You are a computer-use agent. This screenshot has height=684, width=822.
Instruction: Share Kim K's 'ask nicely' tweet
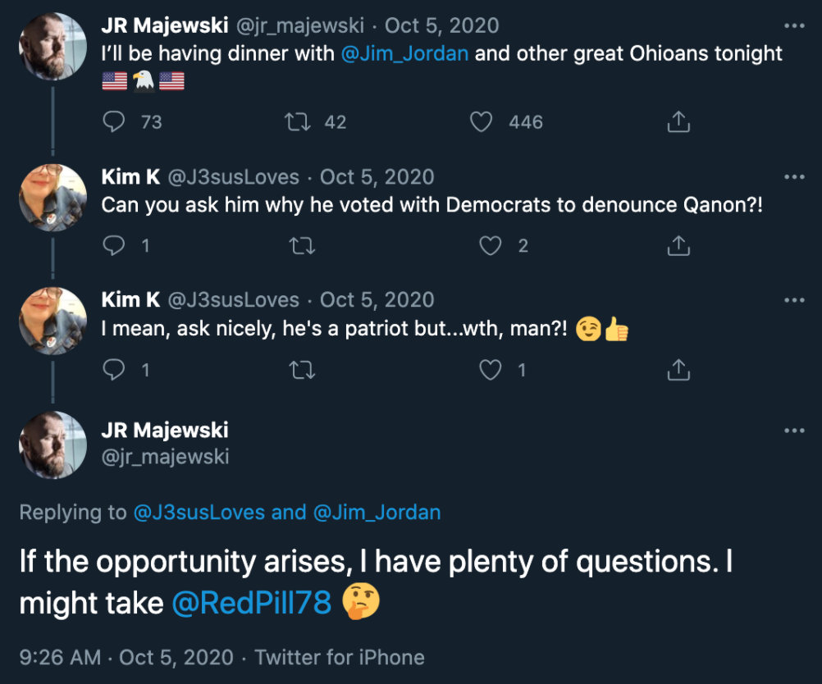678,370
